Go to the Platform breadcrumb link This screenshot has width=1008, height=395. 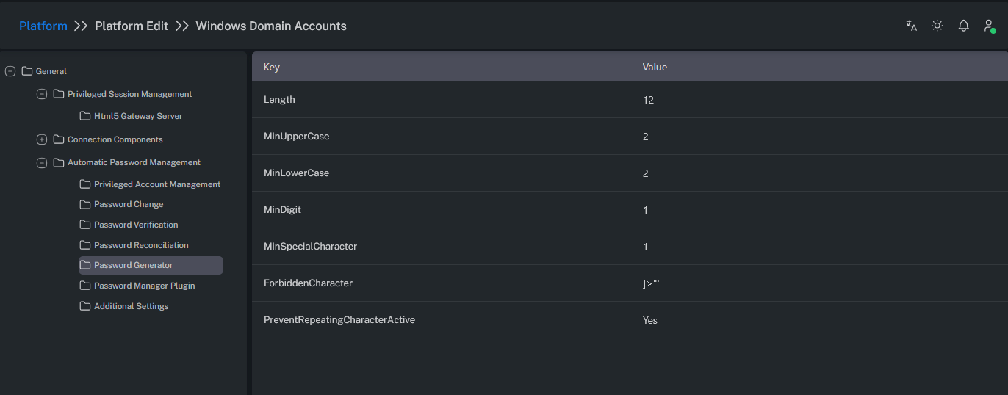(43, 26)
